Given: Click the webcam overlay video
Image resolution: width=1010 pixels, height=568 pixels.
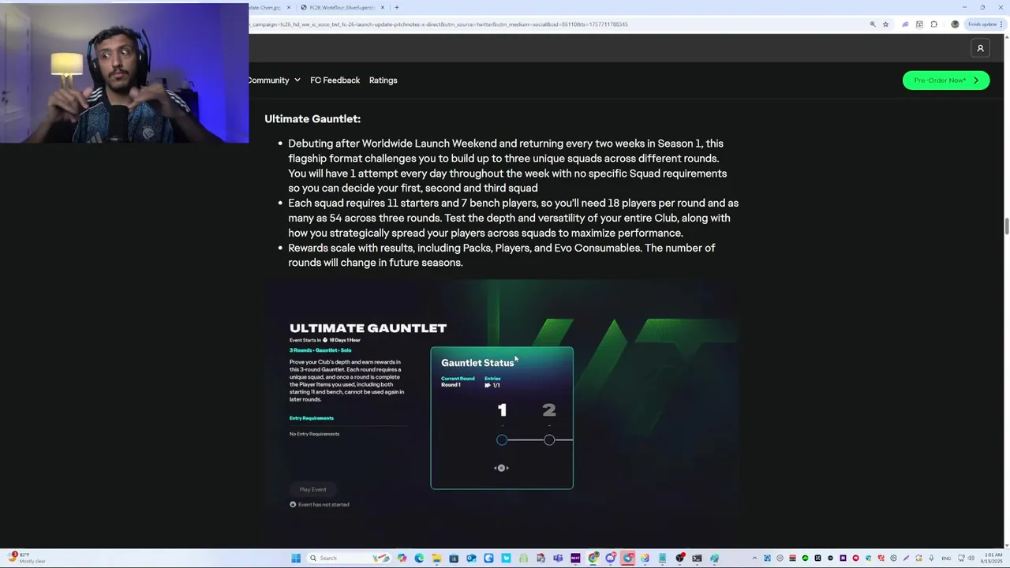Looking at the screenshot, I should [124, 73].
